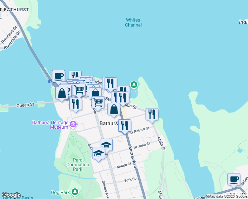The width and height of the screenshot is (248, 199).
Task: Click the topmost restaurant marker near the harbour
Action: pos(75,74)
